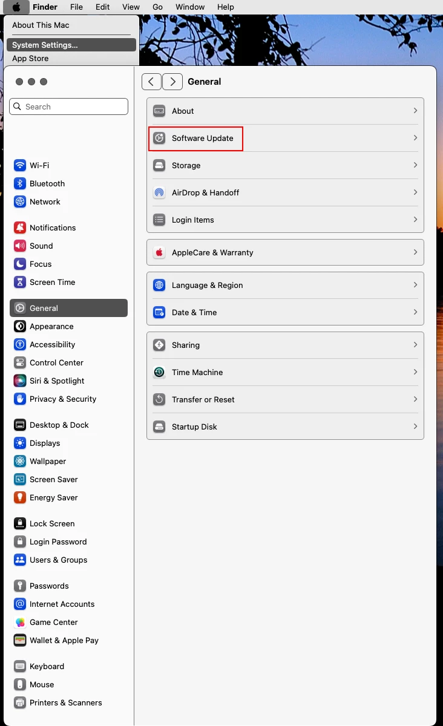
Task: Open the Go menu
Action: 158,7
